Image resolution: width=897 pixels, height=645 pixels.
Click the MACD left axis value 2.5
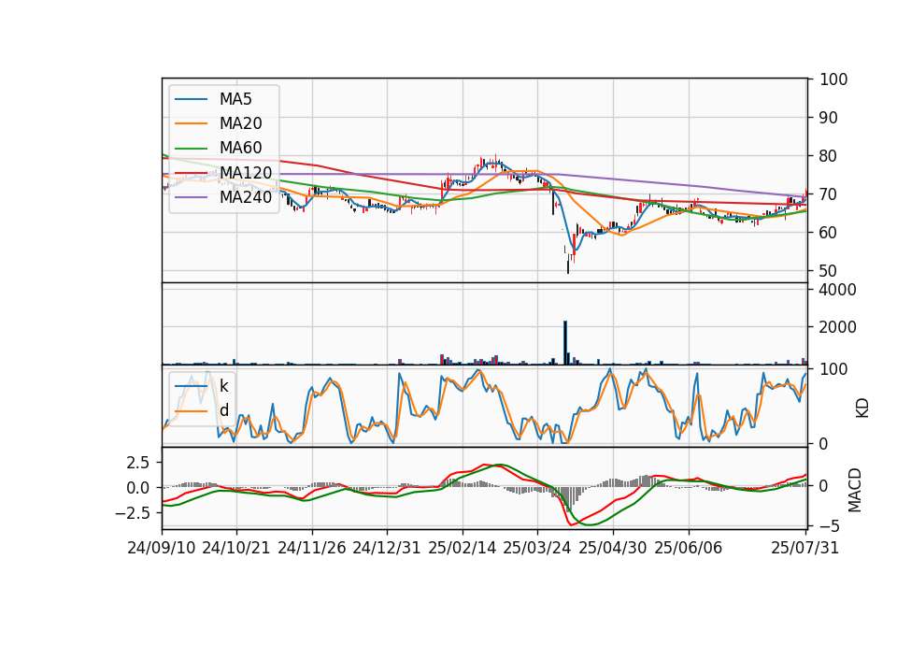[137, 463]
